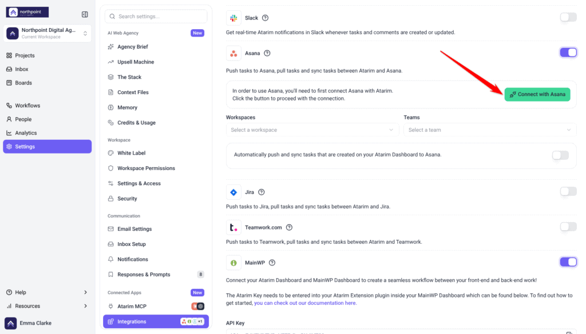Image resolution: width=586 pixels, height=334 pixels.
Task: Select Settings in the left sidebar
Action: 47,147
